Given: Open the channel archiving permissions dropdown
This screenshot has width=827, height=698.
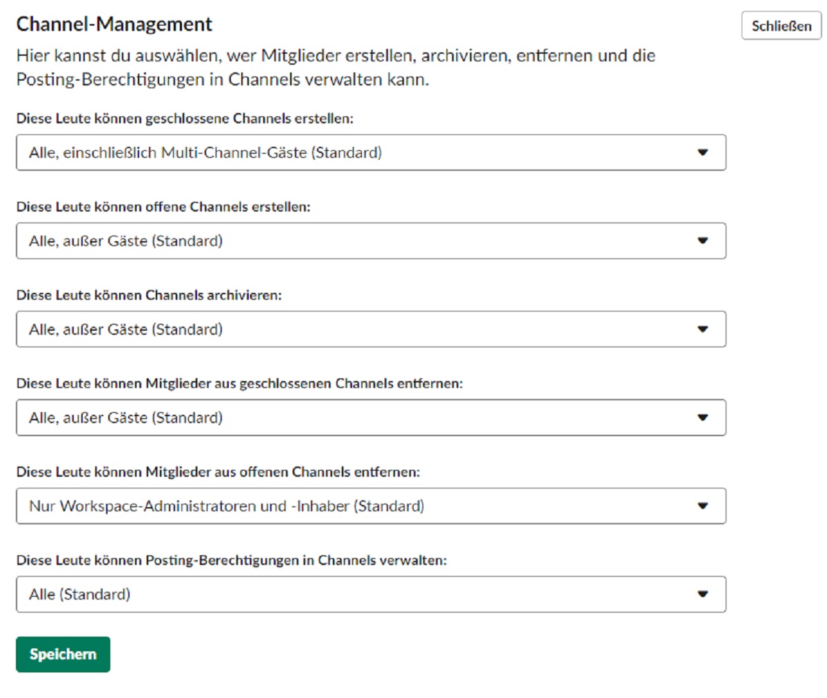Looking at the screenshot, I should [x=371, y=329].
